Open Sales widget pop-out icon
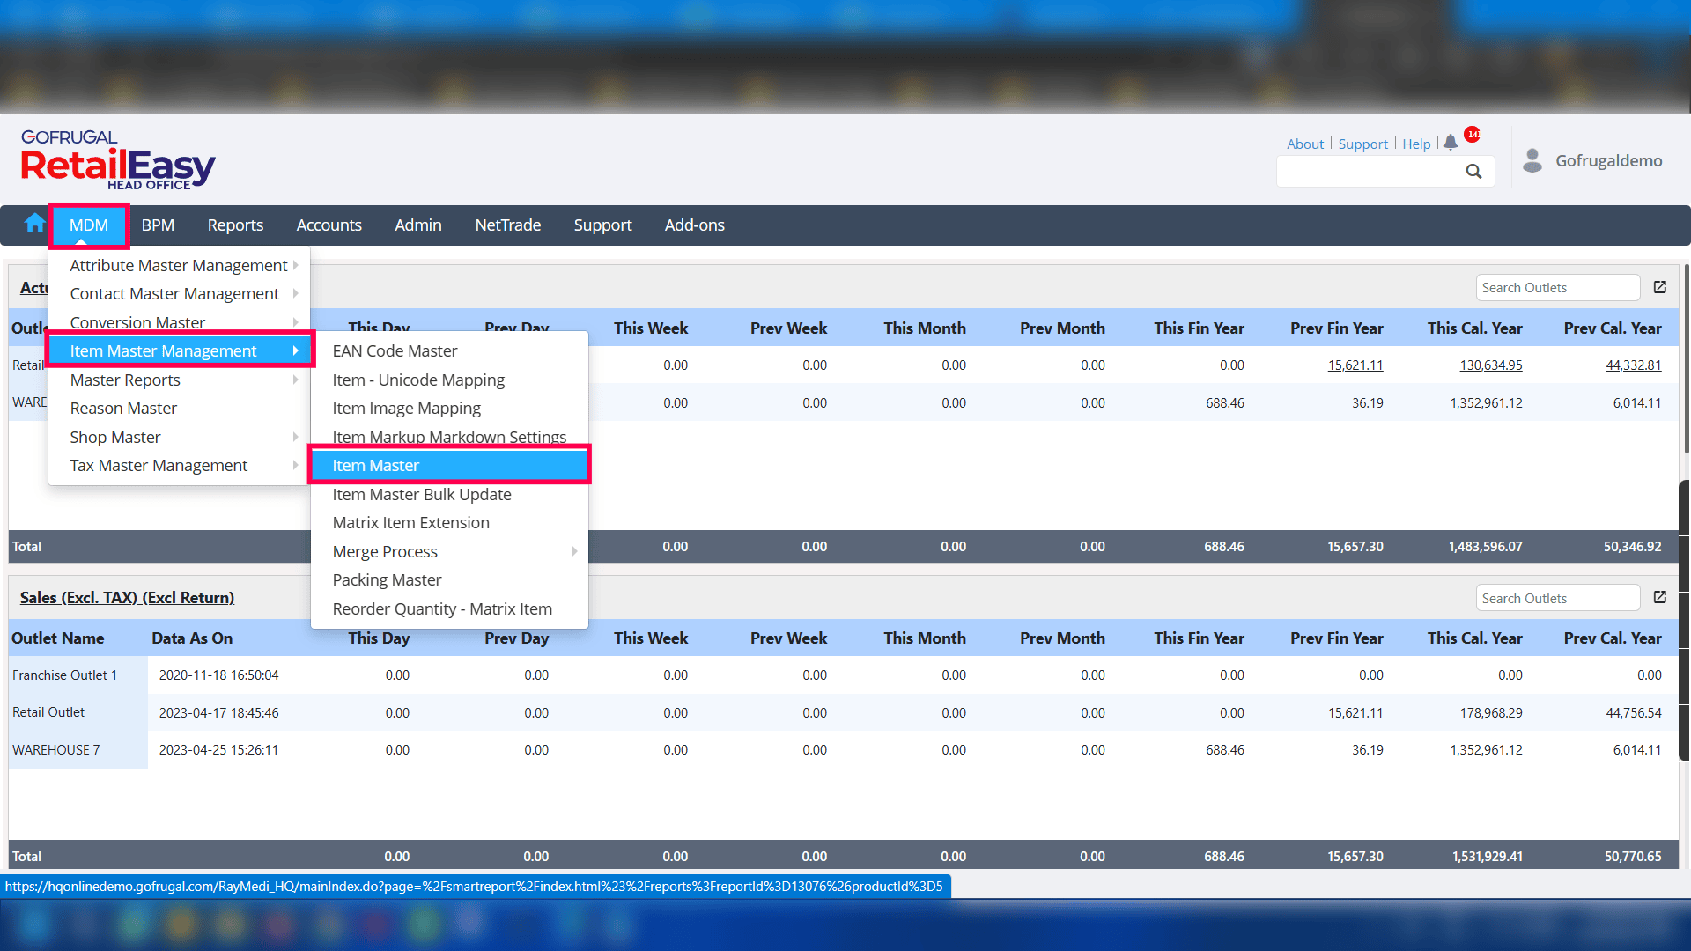 pyautogui.click(x=1660, y=597)
